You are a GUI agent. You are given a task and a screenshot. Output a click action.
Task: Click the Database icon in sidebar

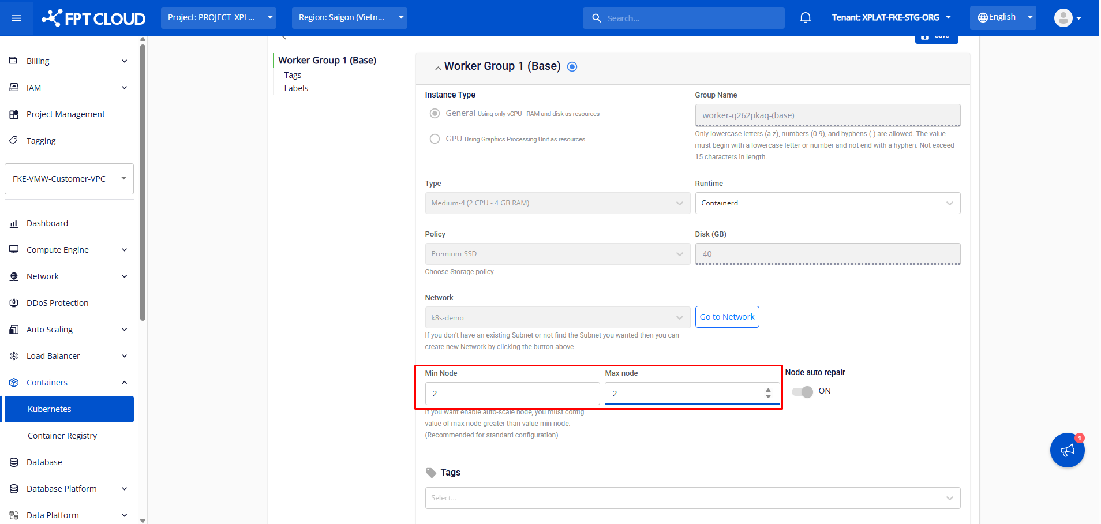coord(14,462)
